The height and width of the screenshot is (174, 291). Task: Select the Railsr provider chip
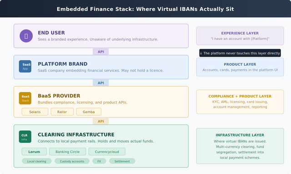pos(62,111)
